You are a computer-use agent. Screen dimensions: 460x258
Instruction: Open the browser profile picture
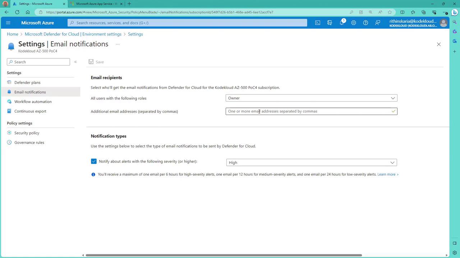pos(5,4)
